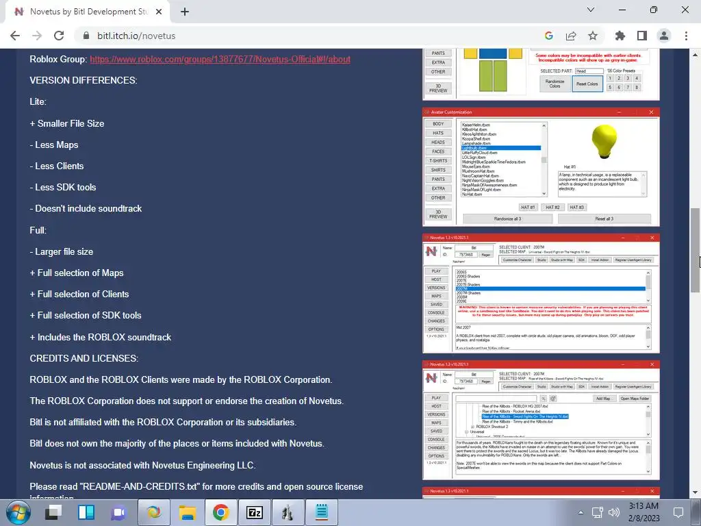Open the chess pieces app on taskbar
Viewport: 701px width, 526px height.
point(288,512)
